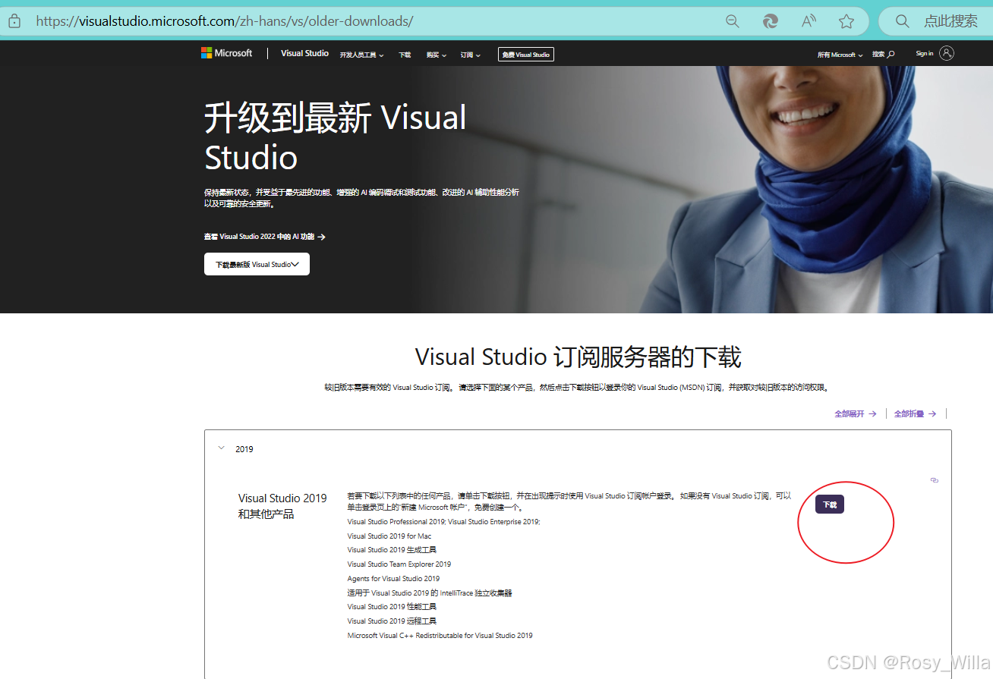
Task: Click text Visual Studio 2019 性能工具
Action: click(x=392, y=607)
